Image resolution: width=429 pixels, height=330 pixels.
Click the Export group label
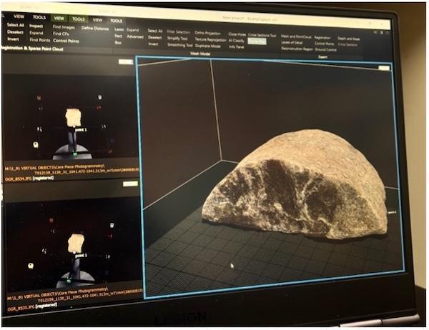[323, 57]
